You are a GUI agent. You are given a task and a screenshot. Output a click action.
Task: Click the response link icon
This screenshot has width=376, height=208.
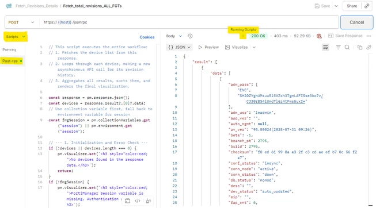coord(369,47)
